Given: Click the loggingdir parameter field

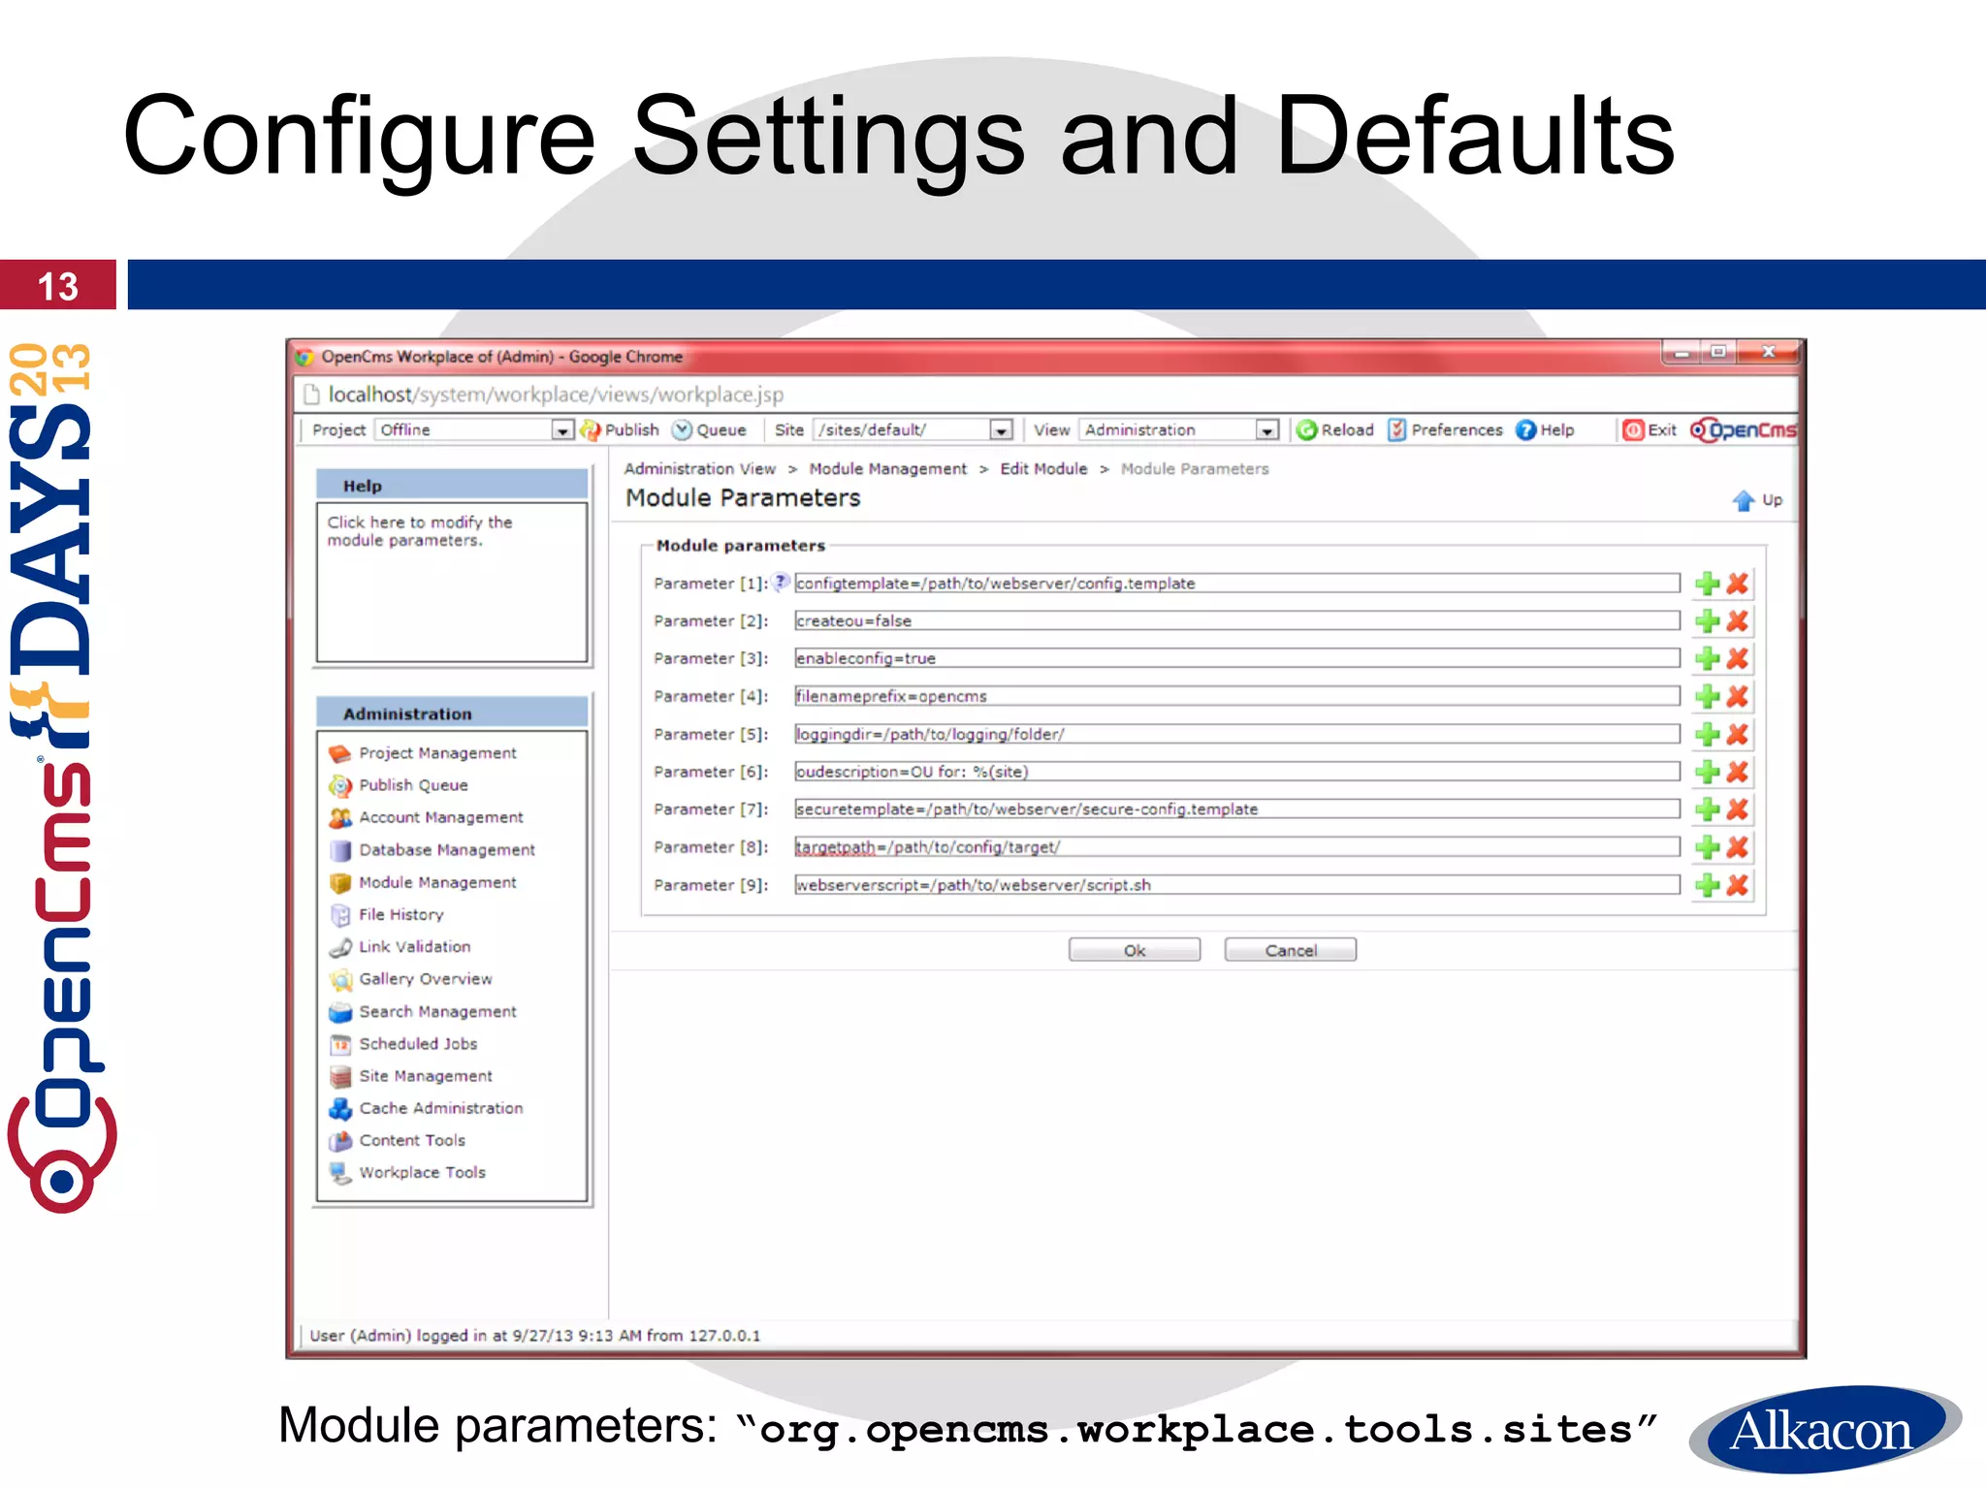Looking at the screenshot, I should (x=1237, y=734).
